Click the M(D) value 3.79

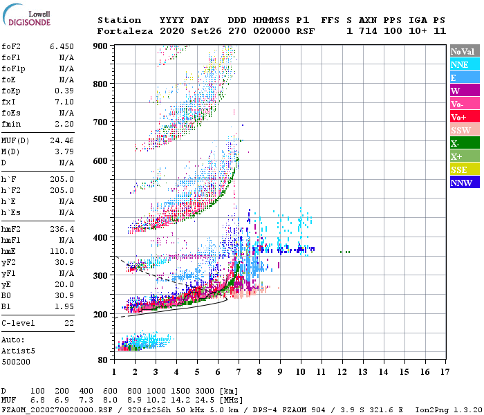(x=64, y=152)
